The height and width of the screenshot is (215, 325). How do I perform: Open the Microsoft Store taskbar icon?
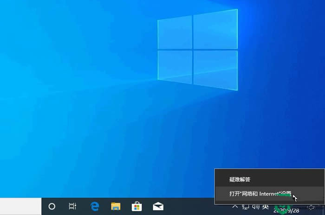click(137, 206)
